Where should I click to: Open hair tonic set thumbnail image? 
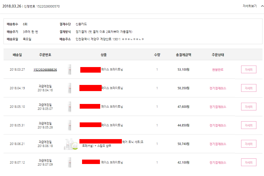pos(71,144)
